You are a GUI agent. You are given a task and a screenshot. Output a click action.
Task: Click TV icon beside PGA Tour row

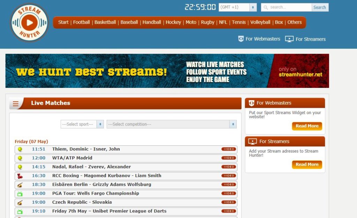point(20,194)
